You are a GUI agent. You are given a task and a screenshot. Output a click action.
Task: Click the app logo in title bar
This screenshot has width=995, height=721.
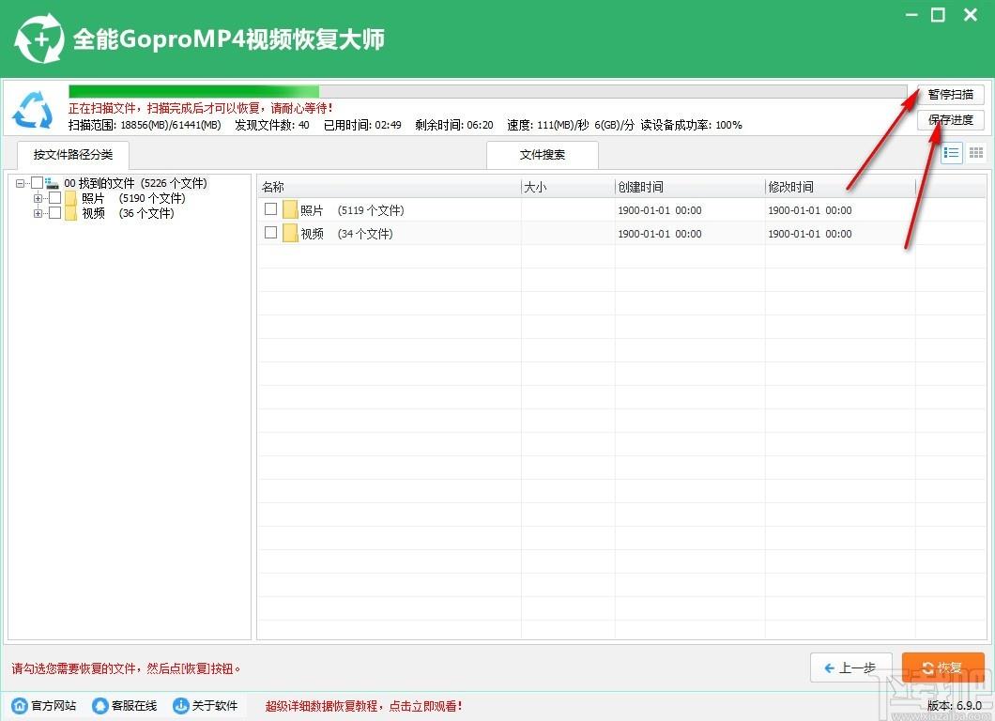point(39,38)
